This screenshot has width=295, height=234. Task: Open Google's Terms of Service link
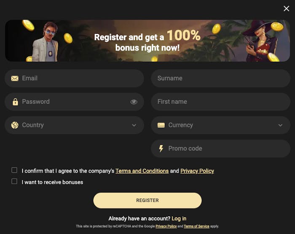point(196,226)
